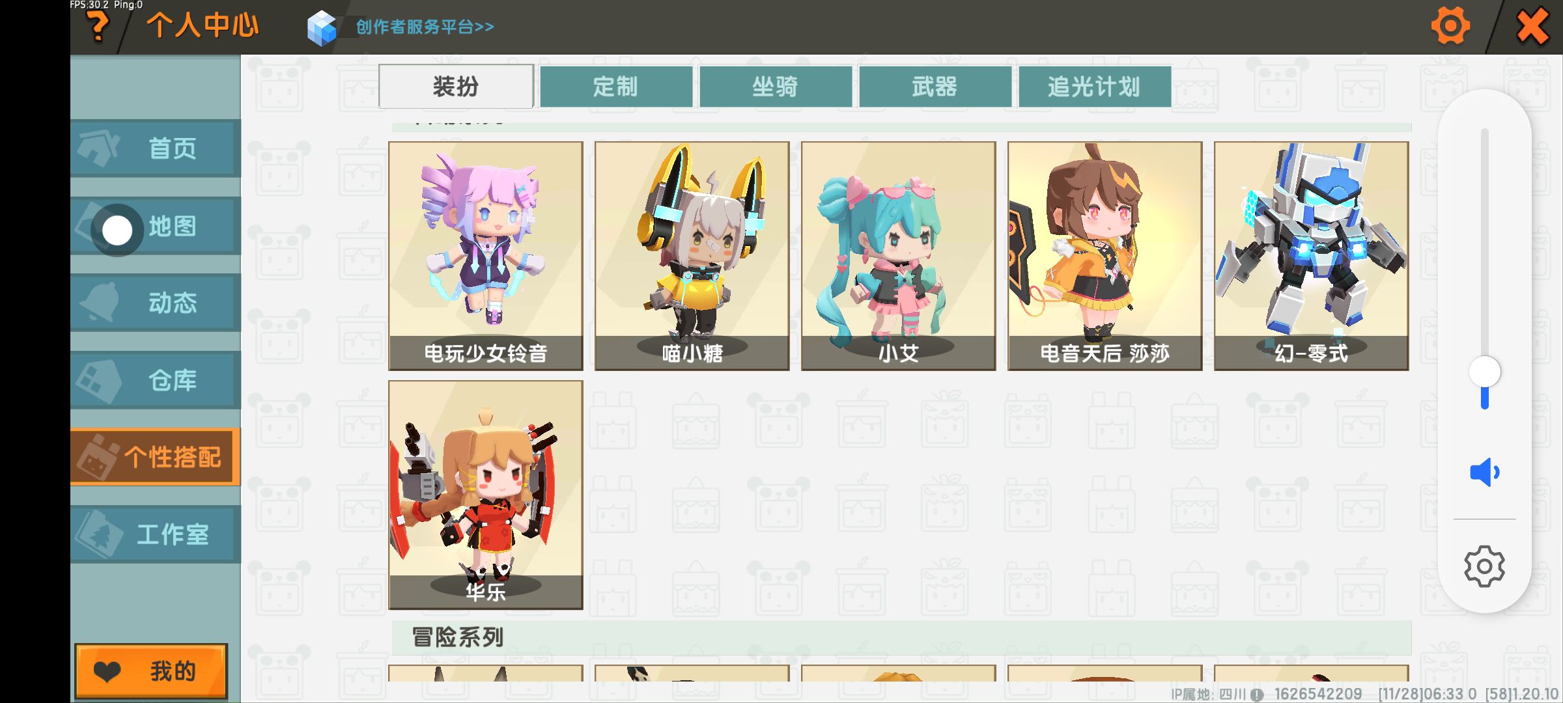Open 动态 bell notifications section
1563x703 pixels.
pos(156,303)
